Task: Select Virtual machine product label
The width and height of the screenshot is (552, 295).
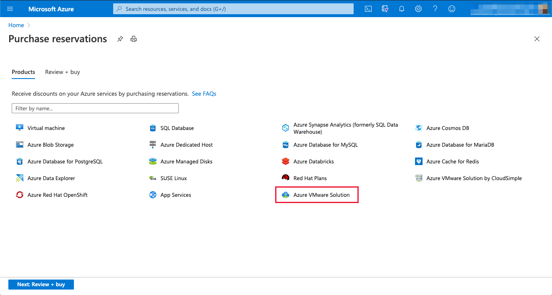Action: pos(46,128)
